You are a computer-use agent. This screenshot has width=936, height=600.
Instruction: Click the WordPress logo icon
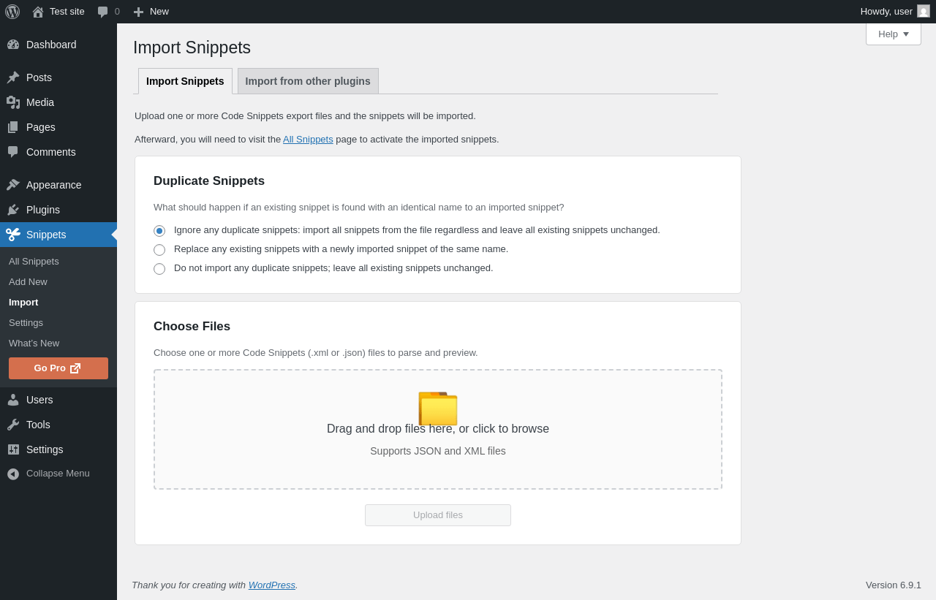12,12
